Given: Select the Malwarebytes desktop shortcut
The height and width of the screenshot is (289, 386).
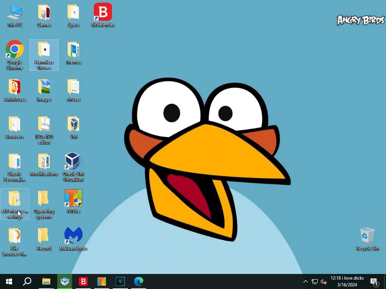Looking at the screenshot, I should tap(74, 239).
